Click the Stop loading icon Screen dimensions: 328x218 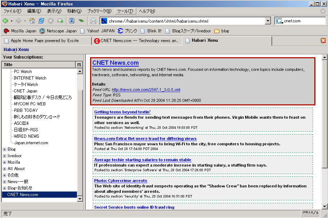pyautogui.click(x=50, y=21)
